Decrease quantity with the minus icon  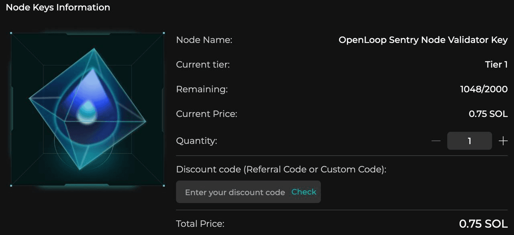436,141
